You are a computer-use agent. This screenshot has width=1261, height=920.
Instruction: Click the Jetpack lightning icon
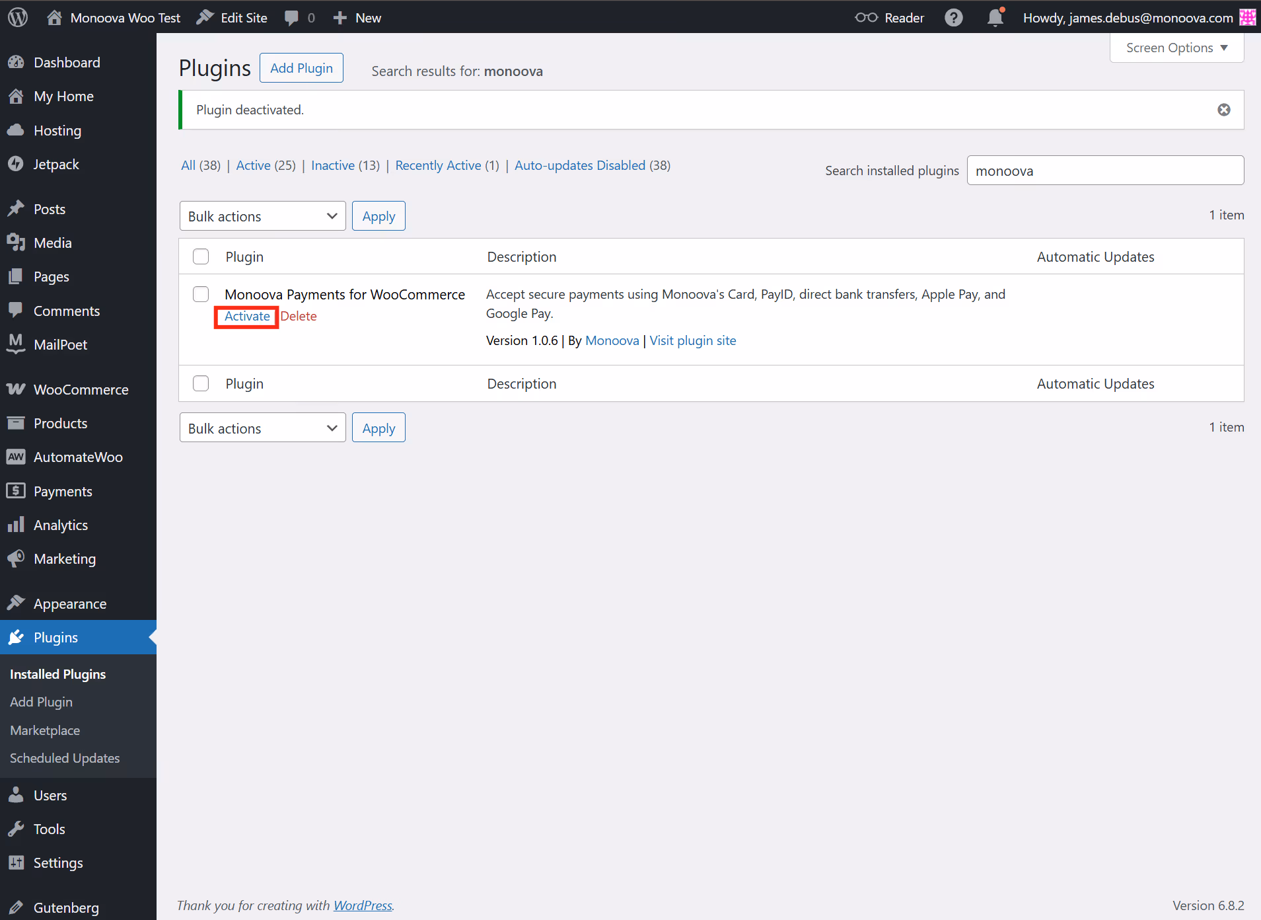[16, 164]
